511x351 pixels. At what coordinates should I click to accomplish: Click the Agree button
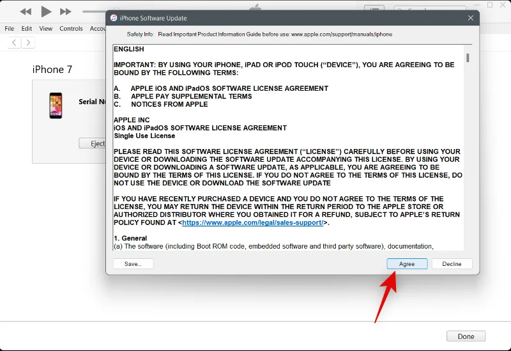pyautogui.click(x=407, y=264)
